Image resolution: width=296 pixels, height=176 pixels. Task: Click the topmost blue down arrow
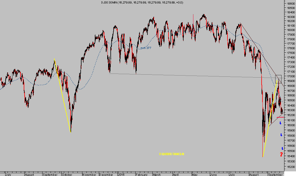pyautogui.click(x=280, y=123)
